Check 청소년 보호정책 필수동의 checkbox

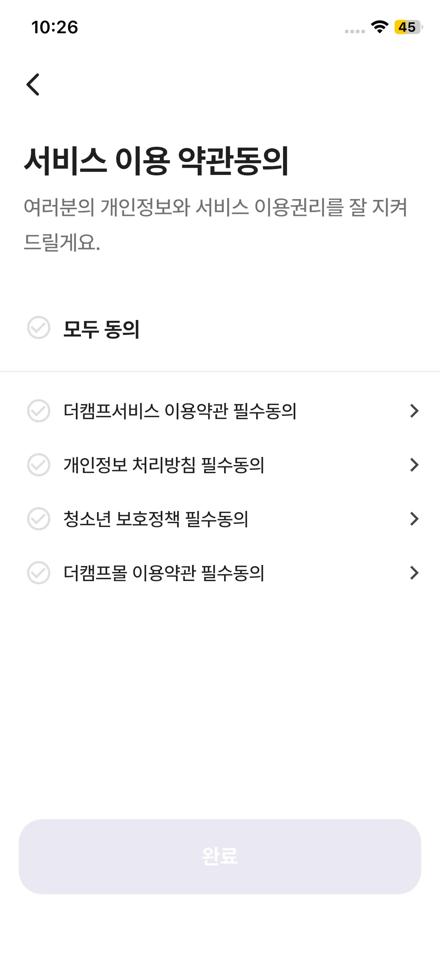point(39,519)
